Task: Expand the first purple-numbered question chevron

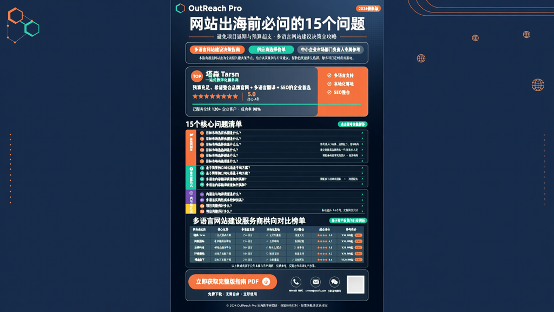Action: 362,194
